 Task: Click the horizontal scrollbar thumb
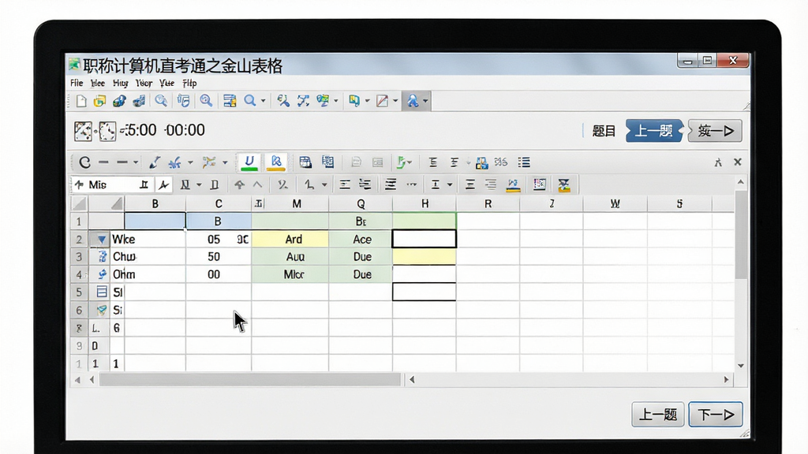[250, 380]
